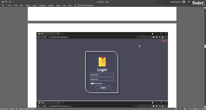
Task: Click the Page 3 of 16 status indicator
Action: [4, 109]
